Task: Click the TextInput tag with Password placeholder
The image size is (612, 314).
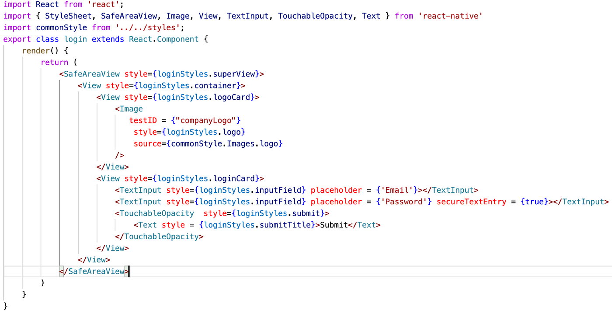Action: coord(140,201)
